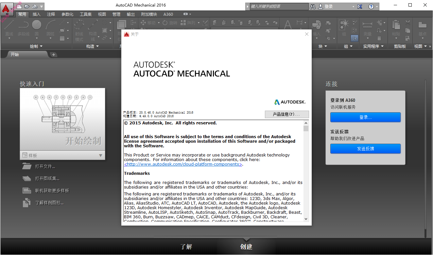
Task: Switch to the 了解 page at bottom
Action: point(186,247)
